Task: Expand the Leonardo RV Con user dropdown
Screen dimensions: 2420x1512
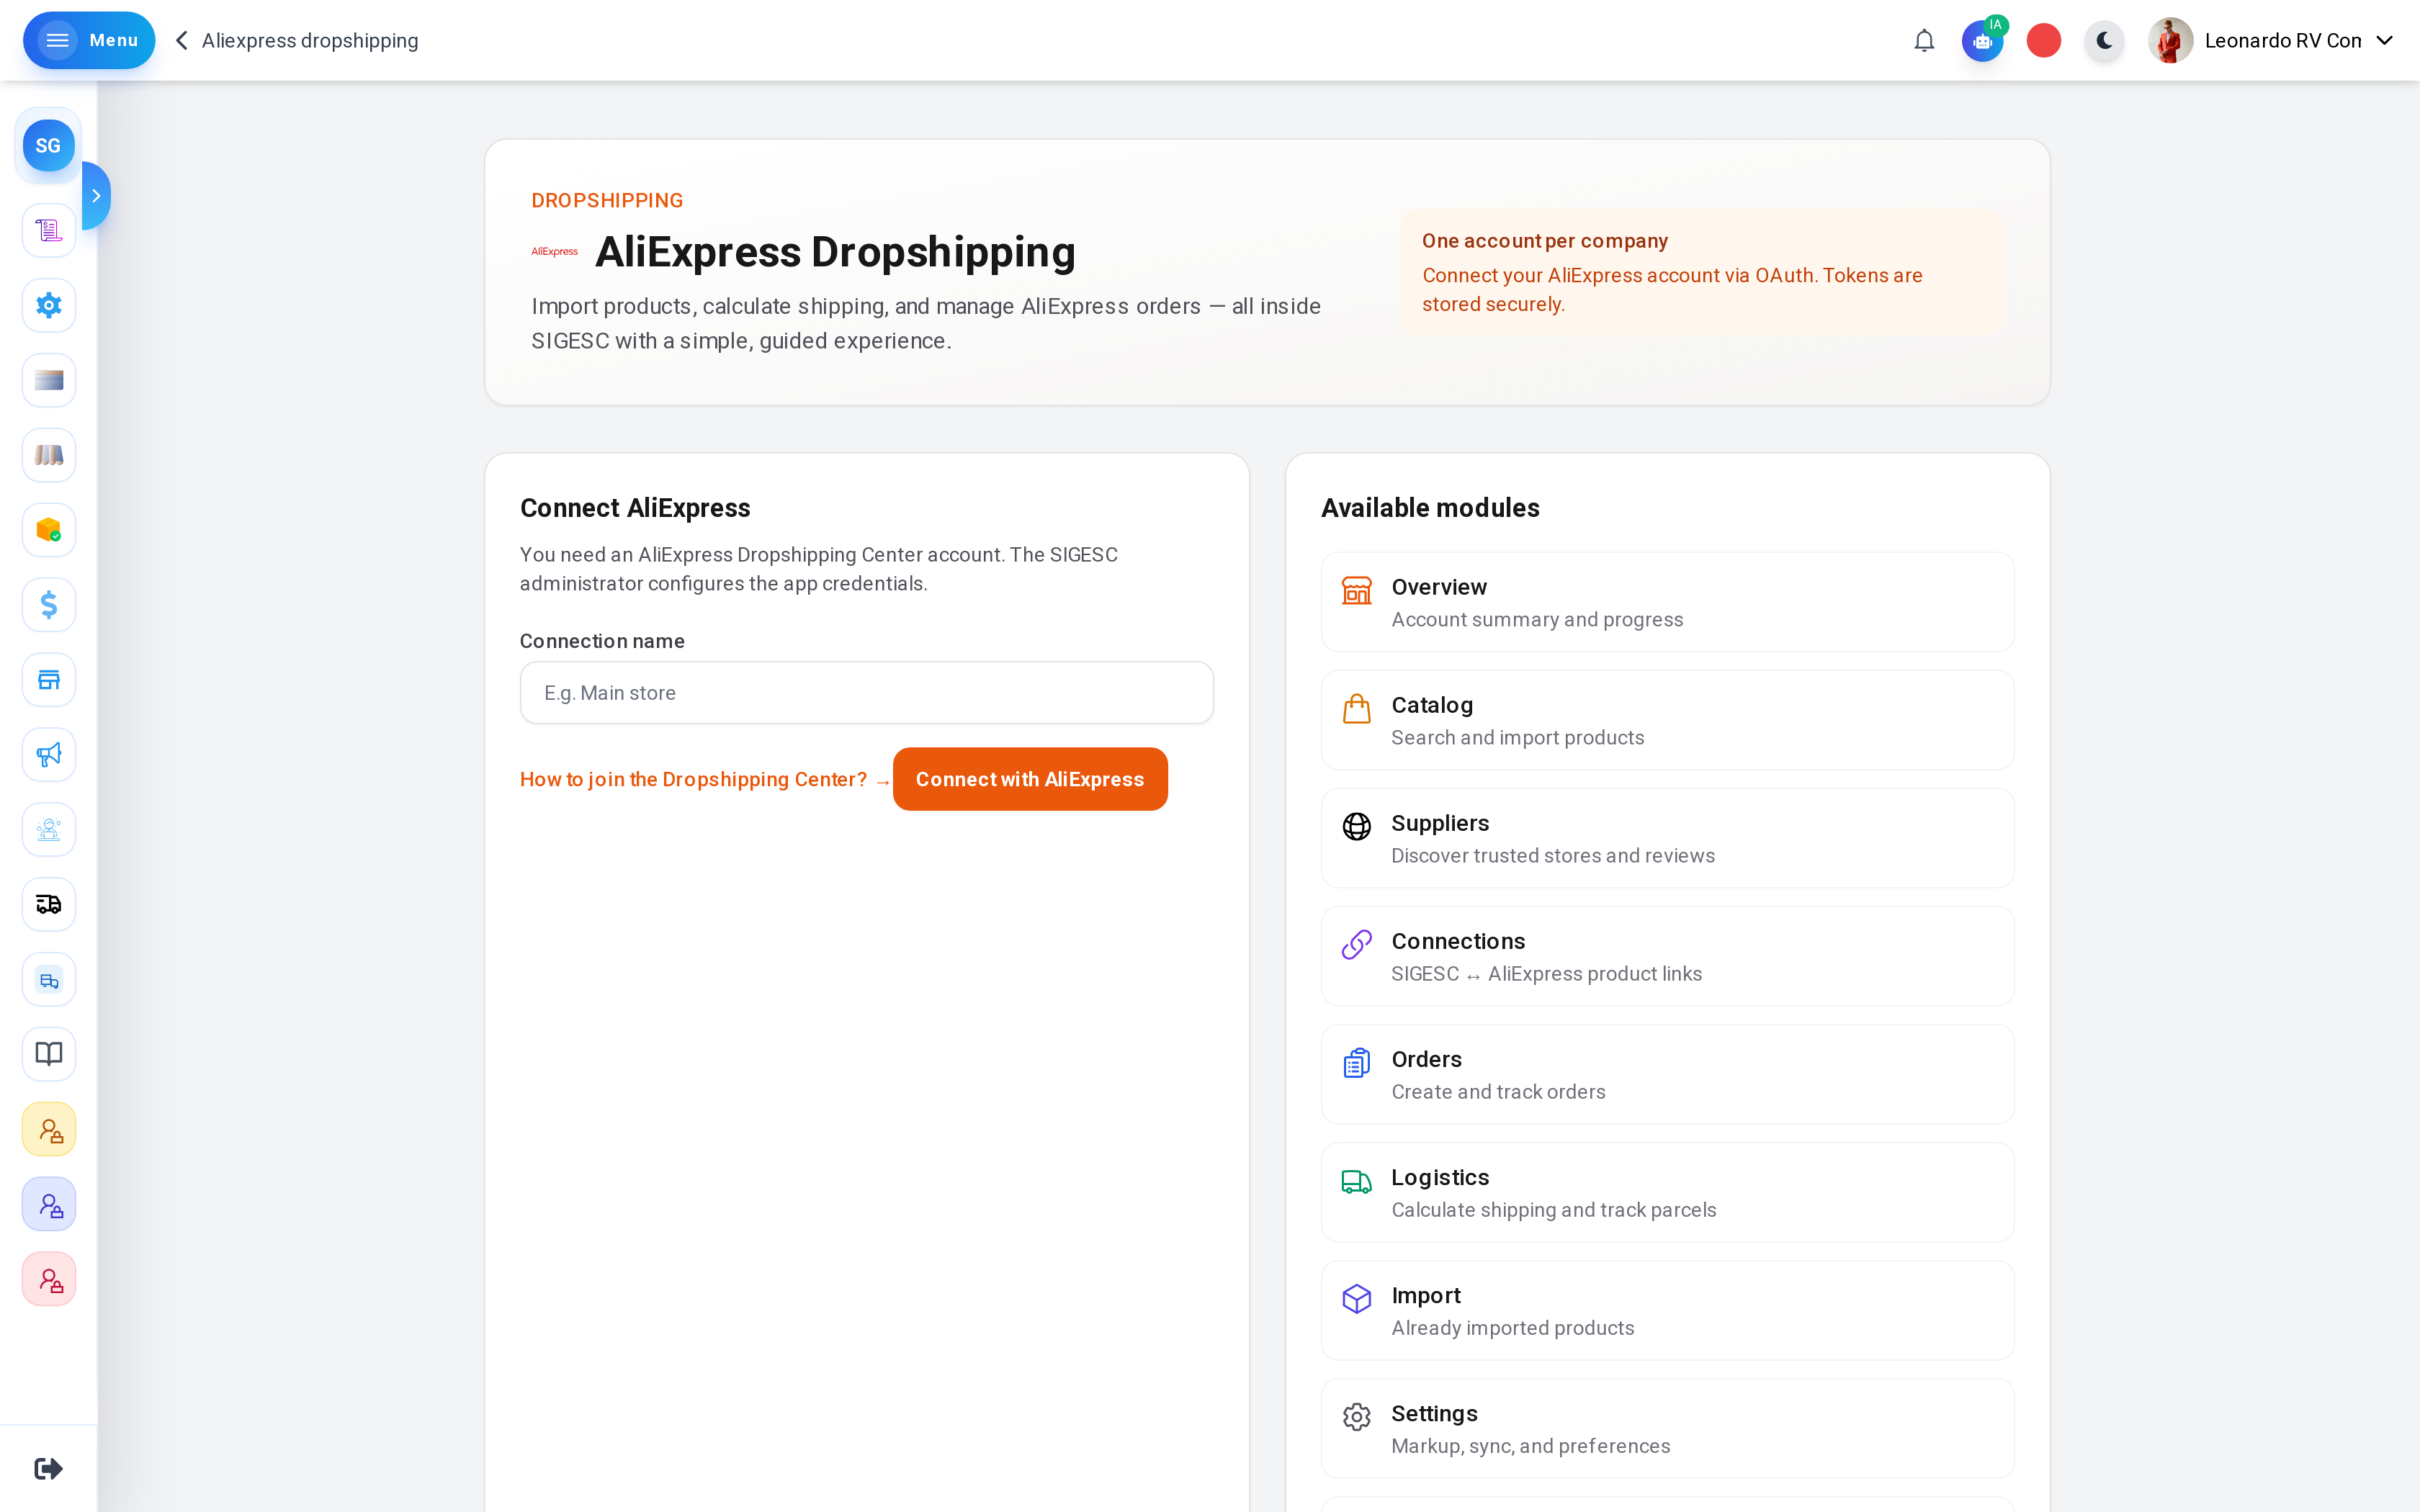Action: 2385,41
